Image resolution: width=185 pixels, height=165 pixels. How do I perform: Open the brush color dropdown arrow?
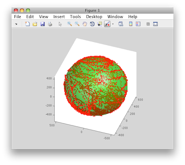pos(113,24)
